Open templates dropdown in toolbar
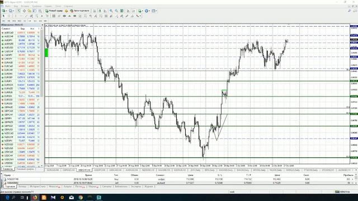Image resolution: width=358 pixels, height=201 pixels. [x=156, y=11]
